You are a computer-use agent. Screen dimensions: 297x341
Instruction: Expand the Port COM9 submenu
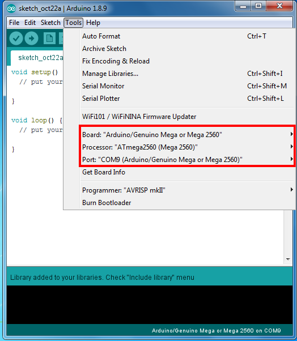[x=188, y=159]
